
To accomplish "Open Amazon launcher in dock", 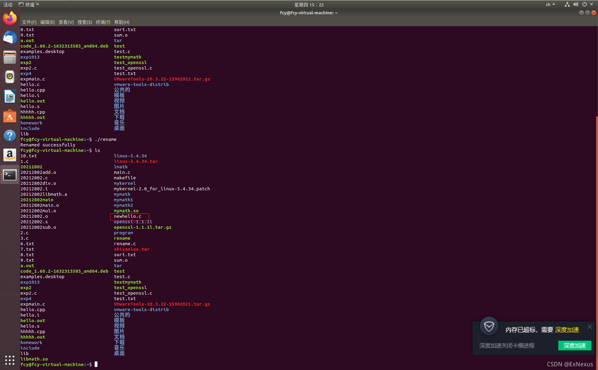I will tap(10, 155).
